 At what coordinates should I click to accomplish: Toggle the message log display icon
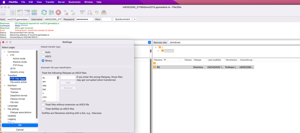click(x=13, y=13)
